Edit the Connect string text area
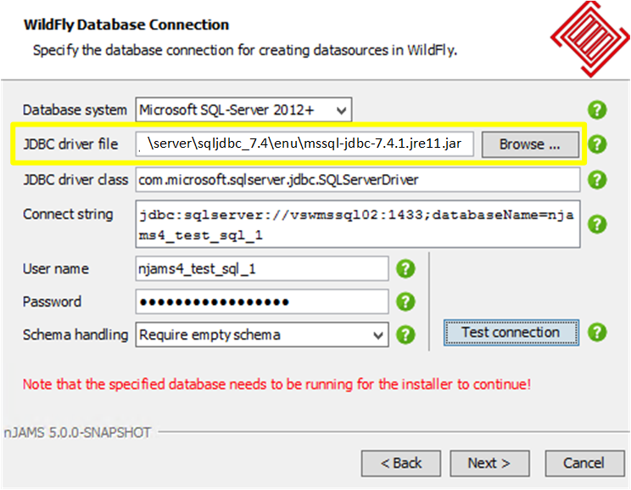The width and height of the screenshot is (631, 490). [x=358, y=224]
